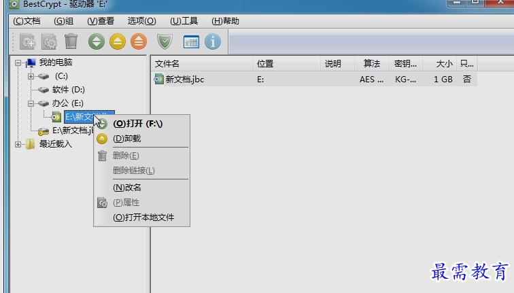Select the (C:) drive item
514x293 pixels.
tap(61, 76)
